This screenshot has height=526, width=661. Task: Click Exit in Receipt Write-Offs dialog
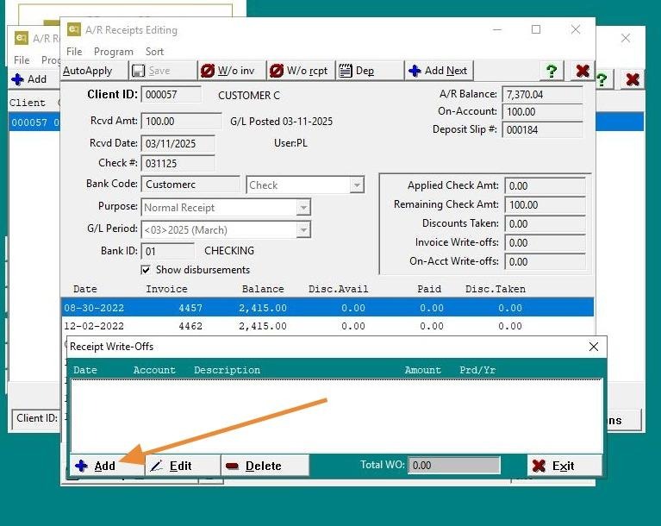coord(564,466)
